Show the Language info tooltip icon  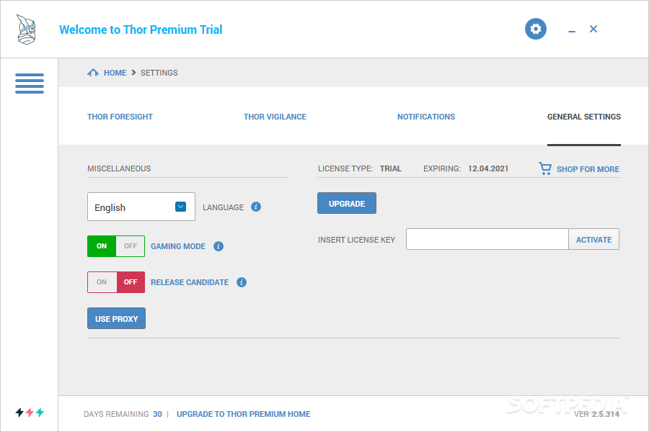point(256,207)
